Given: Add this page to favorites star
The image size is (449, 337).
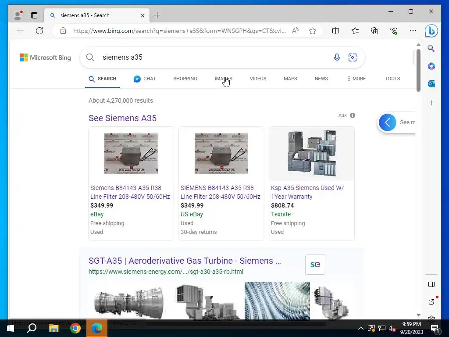Looking at the screenshot, I should pyautogui.click(x=313, y=31).
